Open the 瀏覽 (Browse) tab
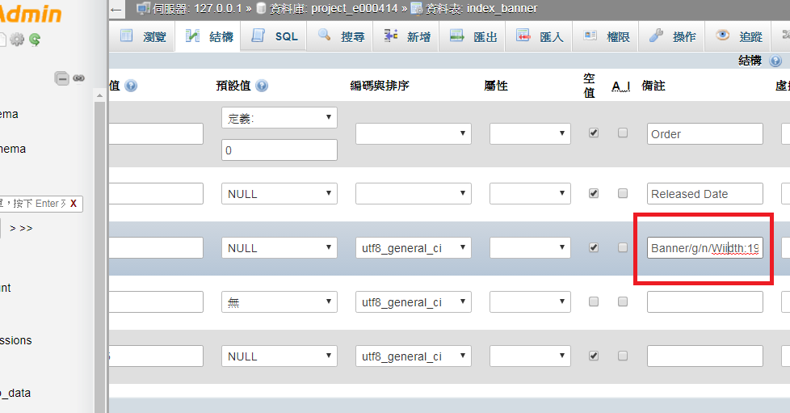 (143, 36)
